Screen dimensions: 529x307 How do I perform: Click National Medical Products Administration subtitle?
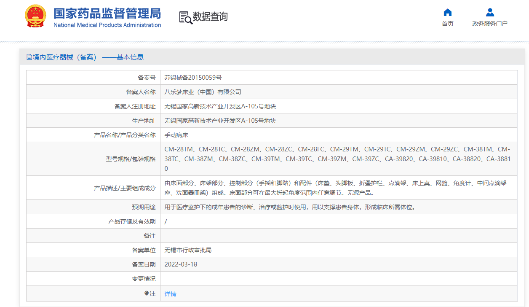point(107,25)
